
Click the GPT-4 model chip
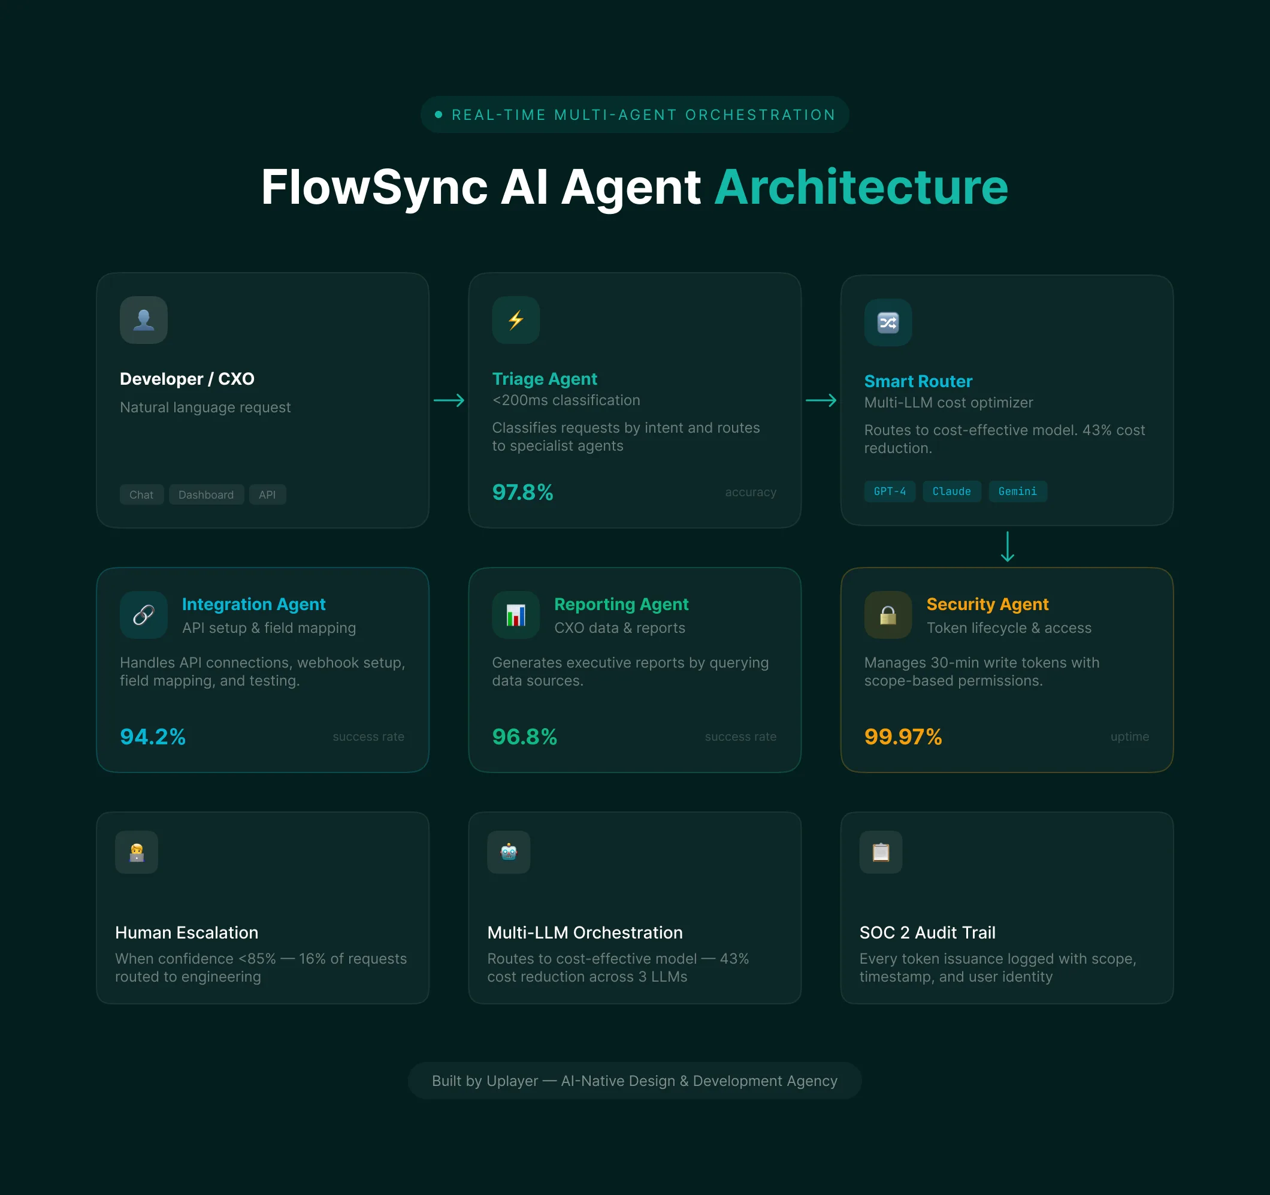pos(890,491)
